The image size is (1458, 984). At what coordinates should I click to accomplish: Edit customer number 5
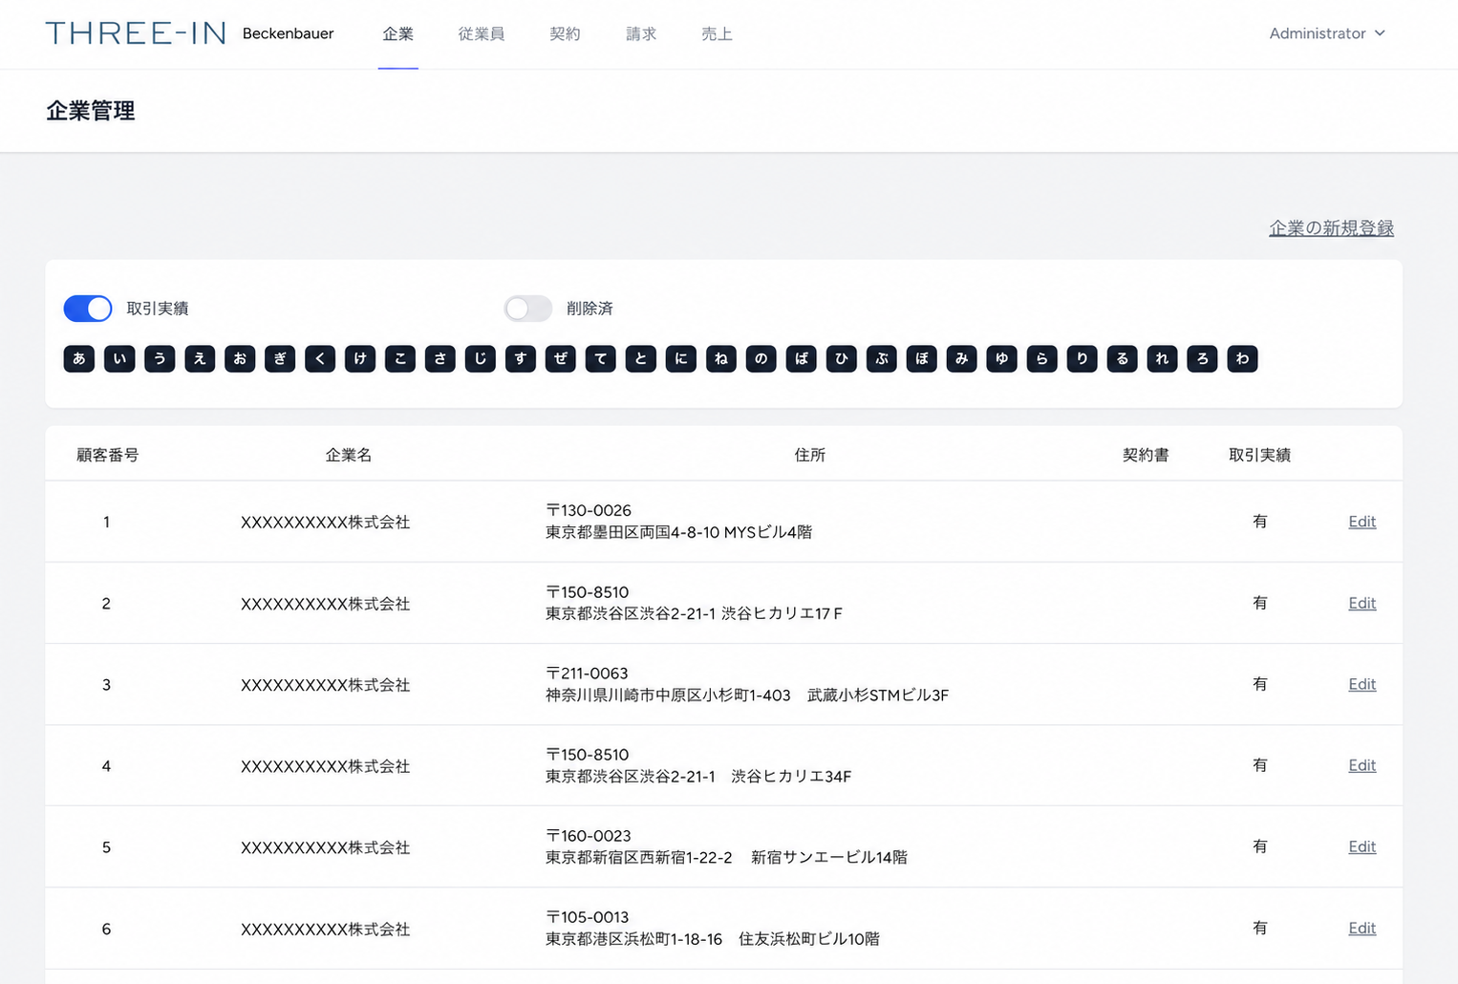click(1362, 846)
